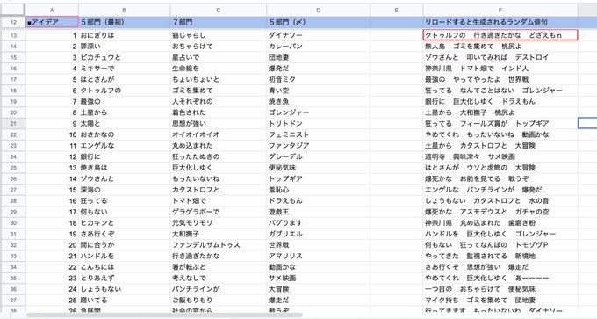Image resolution: width=597 pixels, height=319 pixels.
Task: Select the '羞恥心' cell
Action: (x=318, y=190)
